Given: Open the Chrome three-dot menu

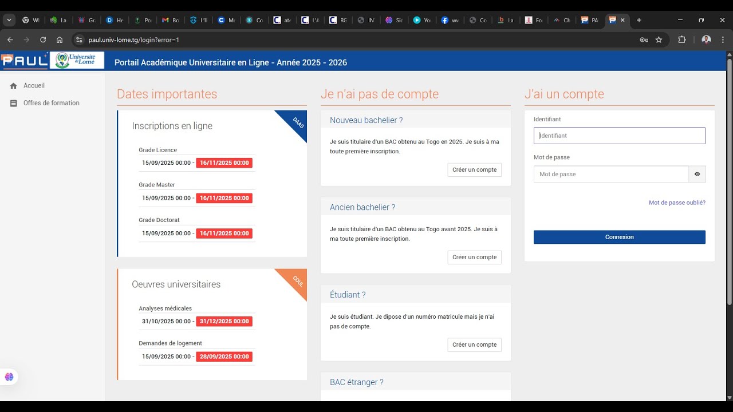Looking at the screenshot, I should 723,39.
